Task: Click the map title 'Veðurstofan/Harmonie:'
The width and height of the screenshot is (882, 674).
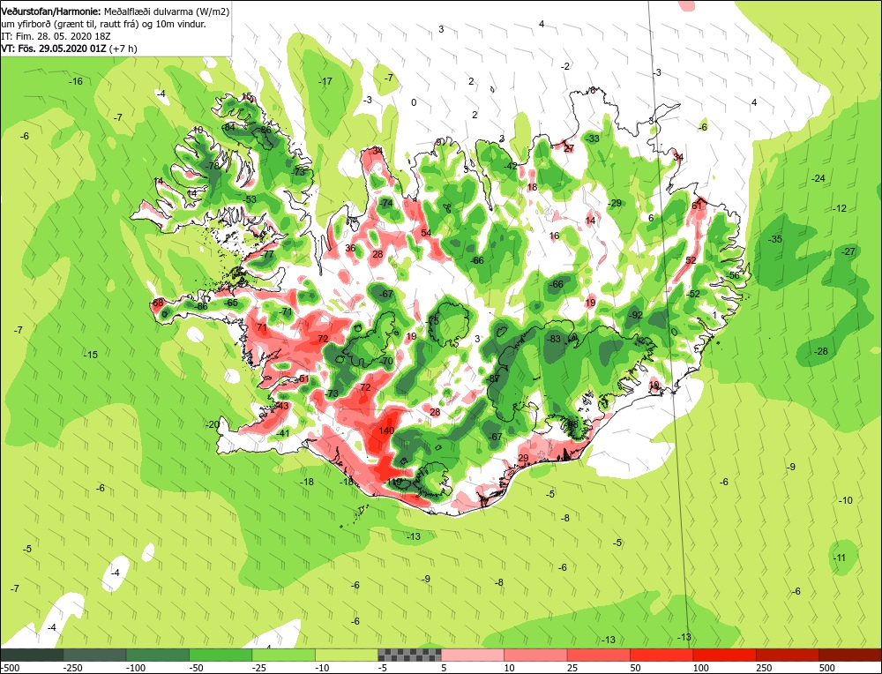Action: click(52, 11)
